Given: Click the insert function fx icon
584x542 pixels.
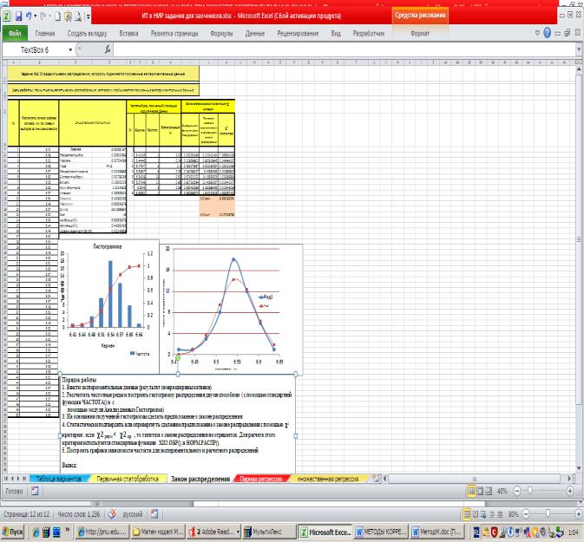Looking at the screenshot, I should click(108, 50).
